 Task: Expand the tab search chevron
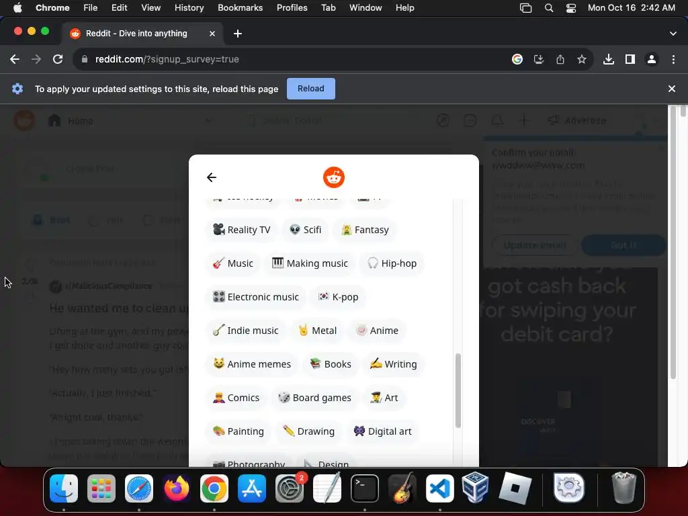coord(673,34)
